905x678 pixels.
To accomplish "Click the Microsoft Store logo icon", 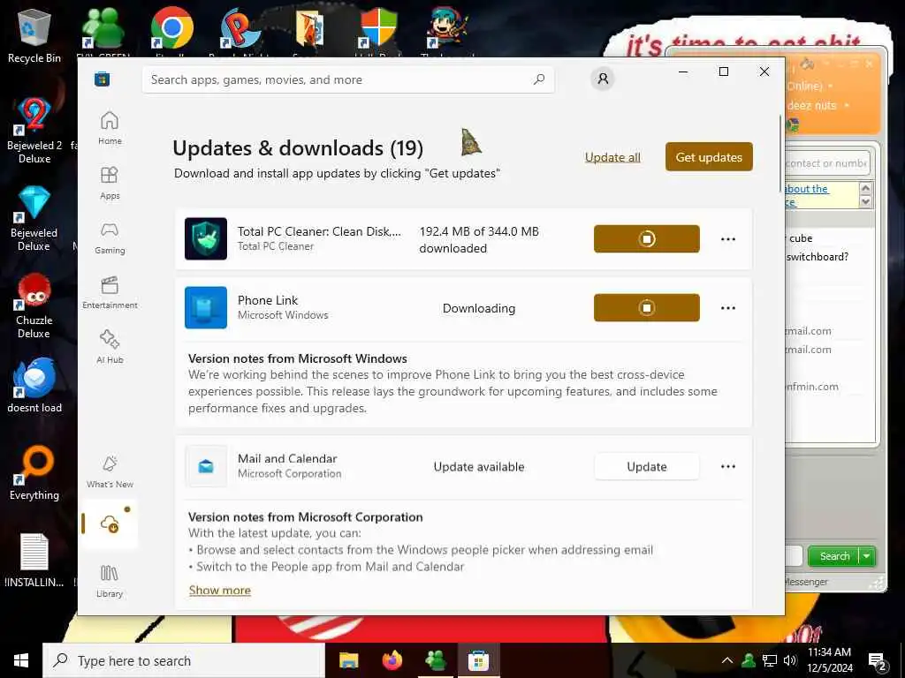I will point(103,79).
